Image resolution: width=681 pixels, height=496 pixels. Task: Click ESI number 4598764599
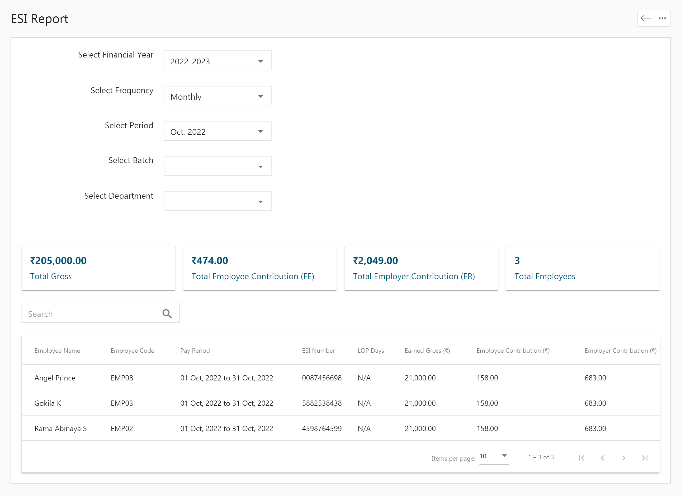322,428
